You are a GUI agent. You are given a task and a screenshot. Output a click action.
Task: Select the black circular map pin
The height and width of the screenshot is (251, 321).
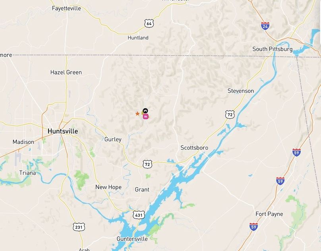[145, 111]
